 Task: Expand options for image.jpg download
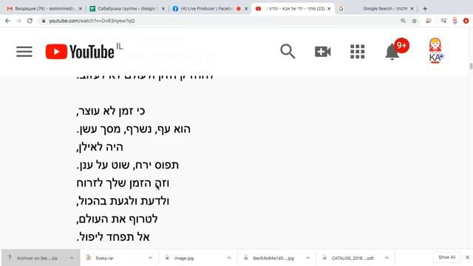(x=229, y=258)
